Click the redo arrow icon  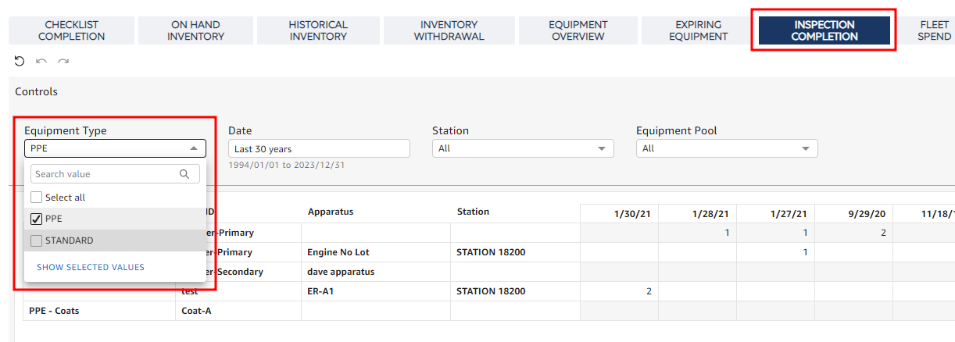63,61
